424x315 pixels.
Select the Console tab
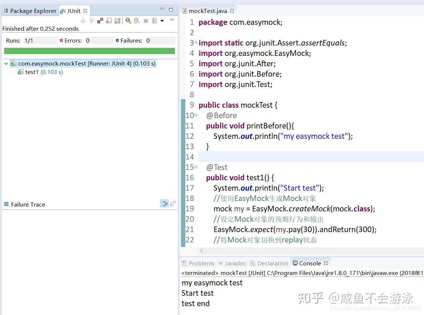click(x=310, y=263)
